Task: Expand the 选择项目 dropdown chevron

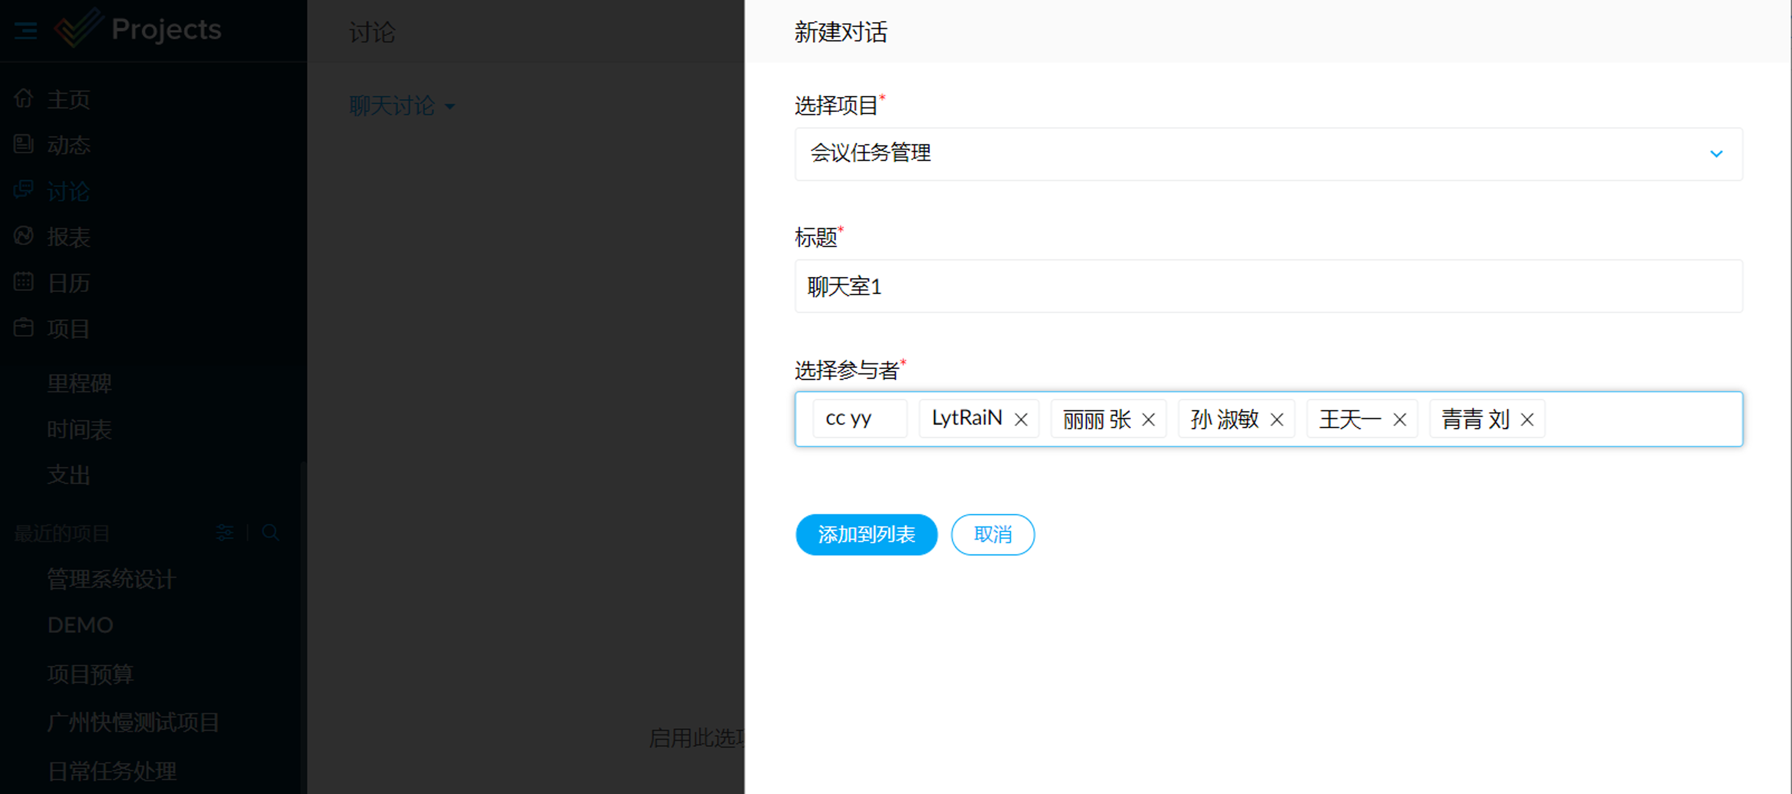Action: pos(1715,154)
